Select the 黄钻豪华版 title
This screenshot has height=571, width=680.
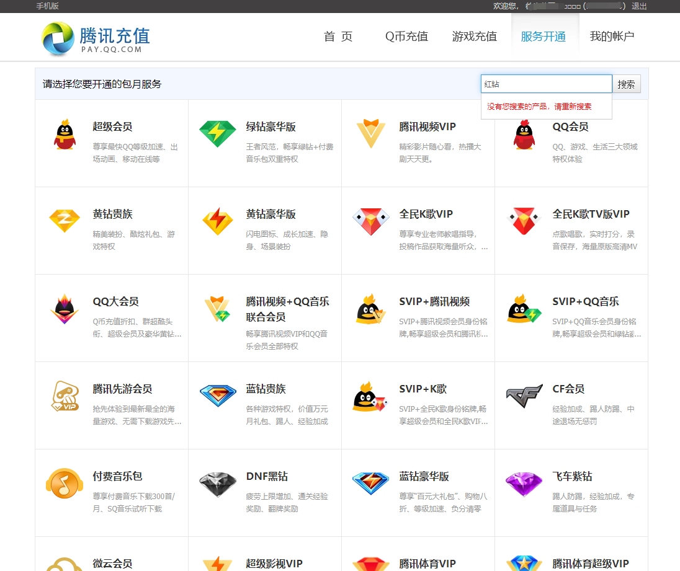271,214
